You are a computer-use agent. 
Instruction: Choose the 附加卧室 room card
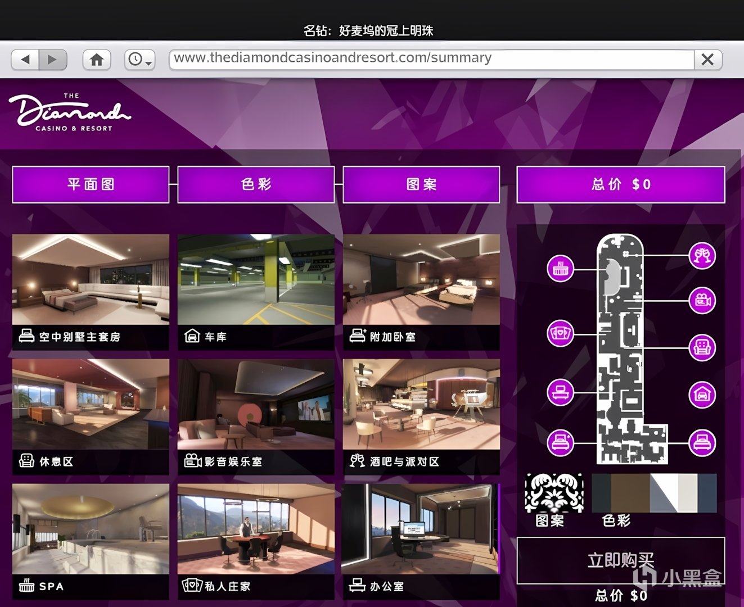coord(421,292)
